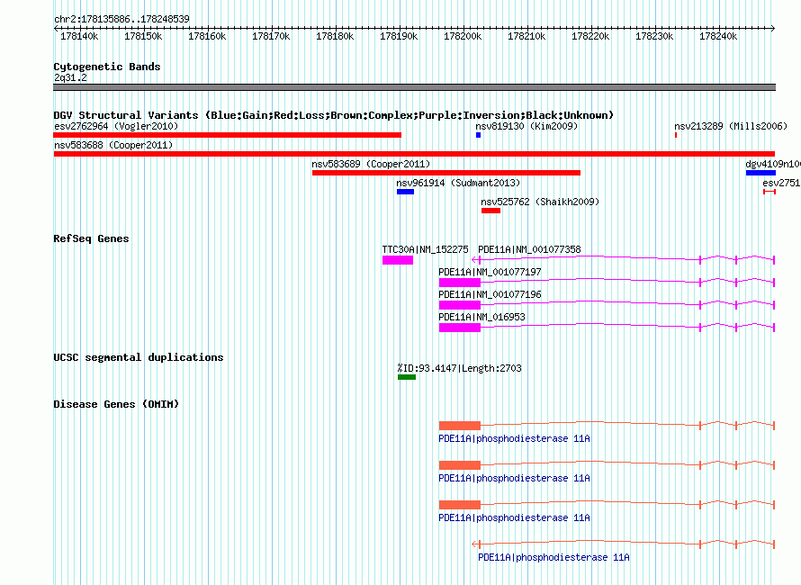Open the TTC30A|NM_152275 gene label

coord(425,249)
